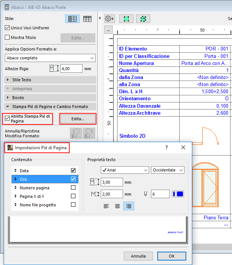Click the margin 2,00 field
This screenshot has height=265, width=232.
[x=112, y=194]
